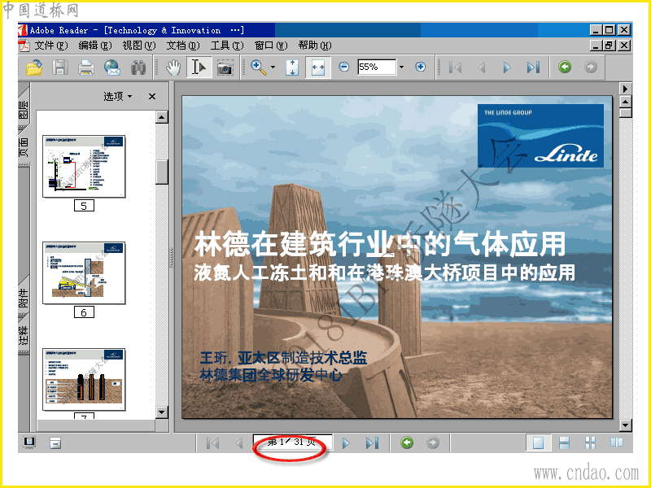This screenshot has width=651, height=488.
Task: Set Fit Page view
Action: [x=292, y=68]
